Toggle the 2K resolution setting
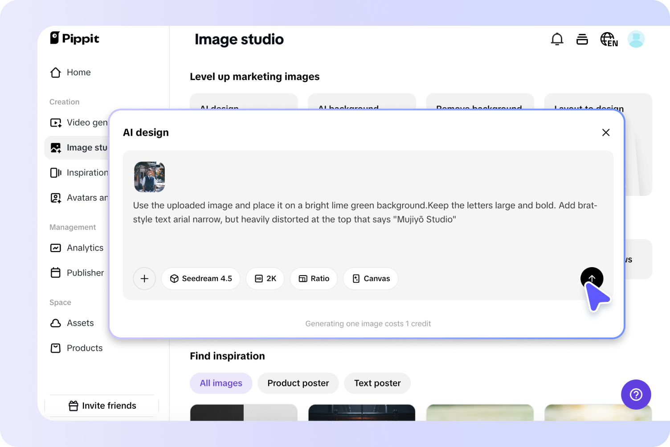670x447 pixels. (265, 278)
